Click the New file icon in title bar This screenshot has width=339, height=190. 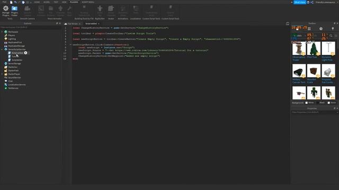click(11, 2)
